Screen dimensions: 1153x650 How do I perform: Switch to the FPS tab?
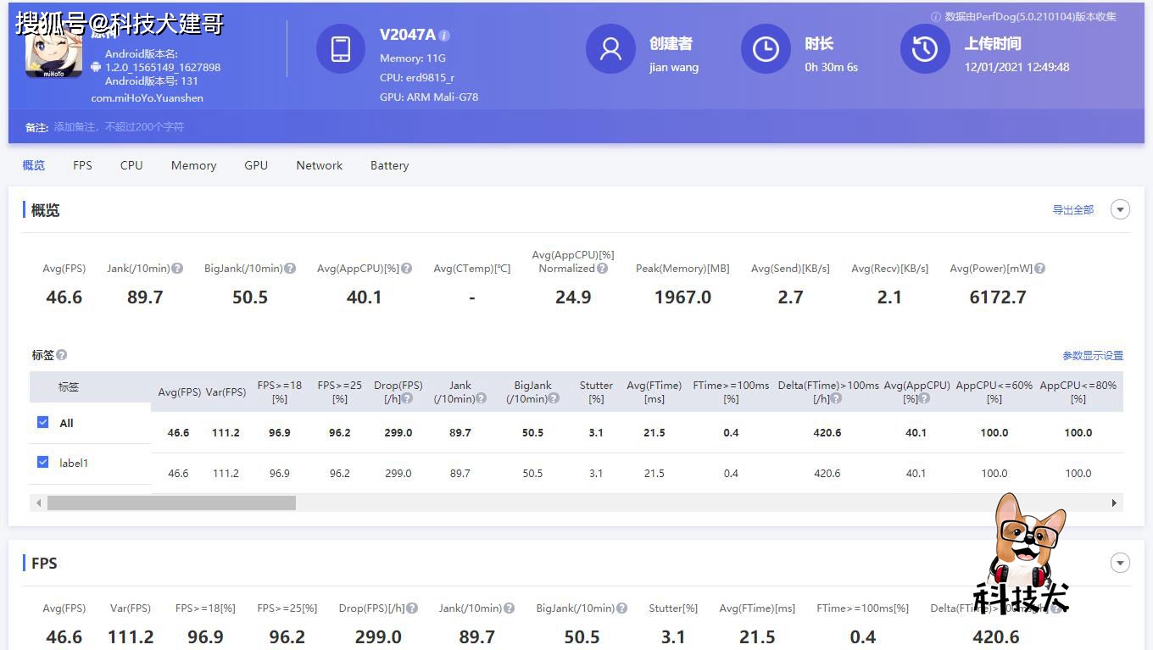[82, 165]
